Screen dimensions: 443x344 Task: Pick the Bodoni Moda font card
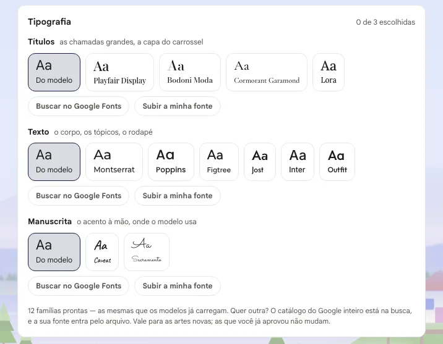point(190,72)
